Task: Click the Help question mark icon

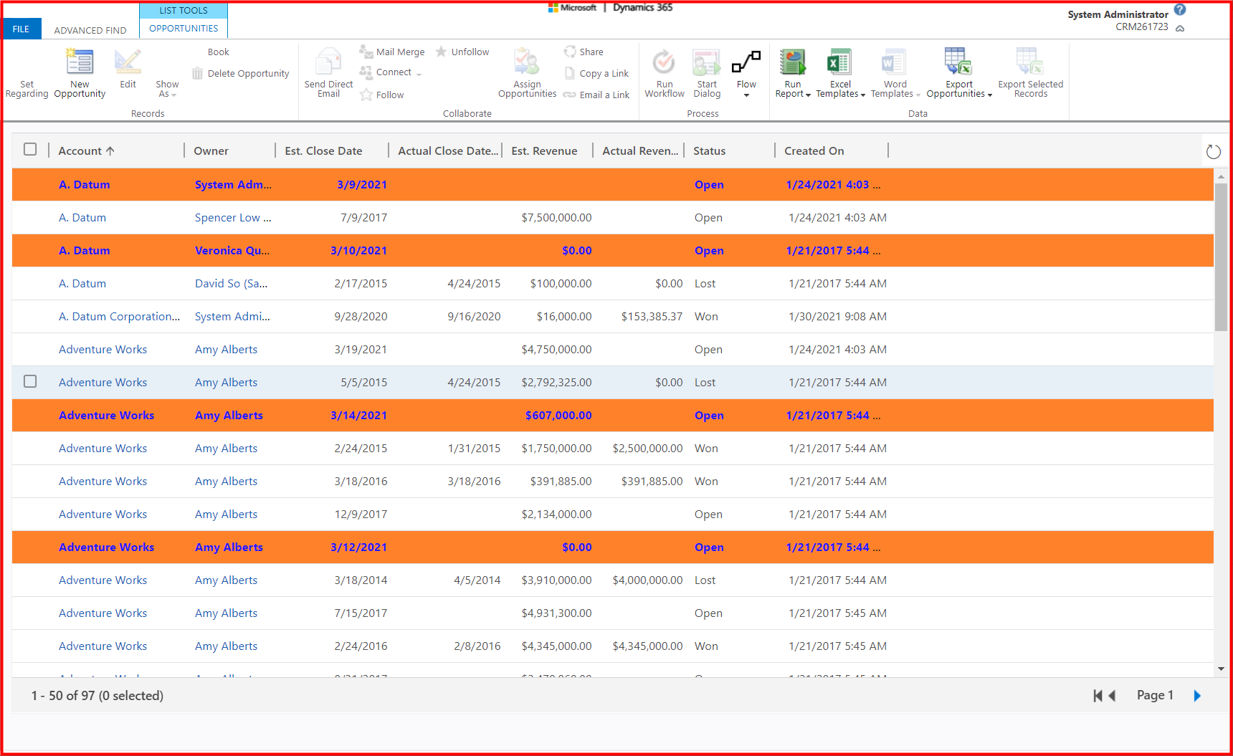Action: coord(1180,10)
